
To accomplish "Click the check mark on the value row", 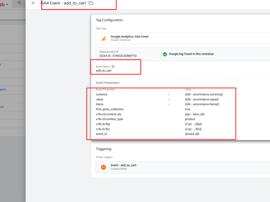I will pyautogui.click(x=169, y=99).
